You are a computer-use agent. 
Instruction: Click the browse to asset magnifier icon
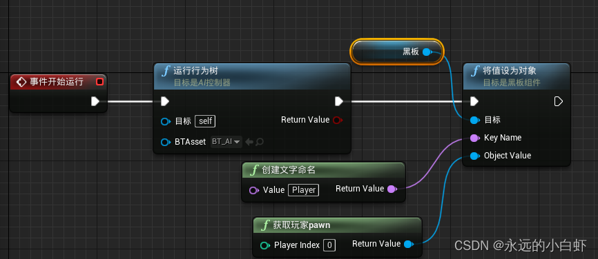(260, 142)
